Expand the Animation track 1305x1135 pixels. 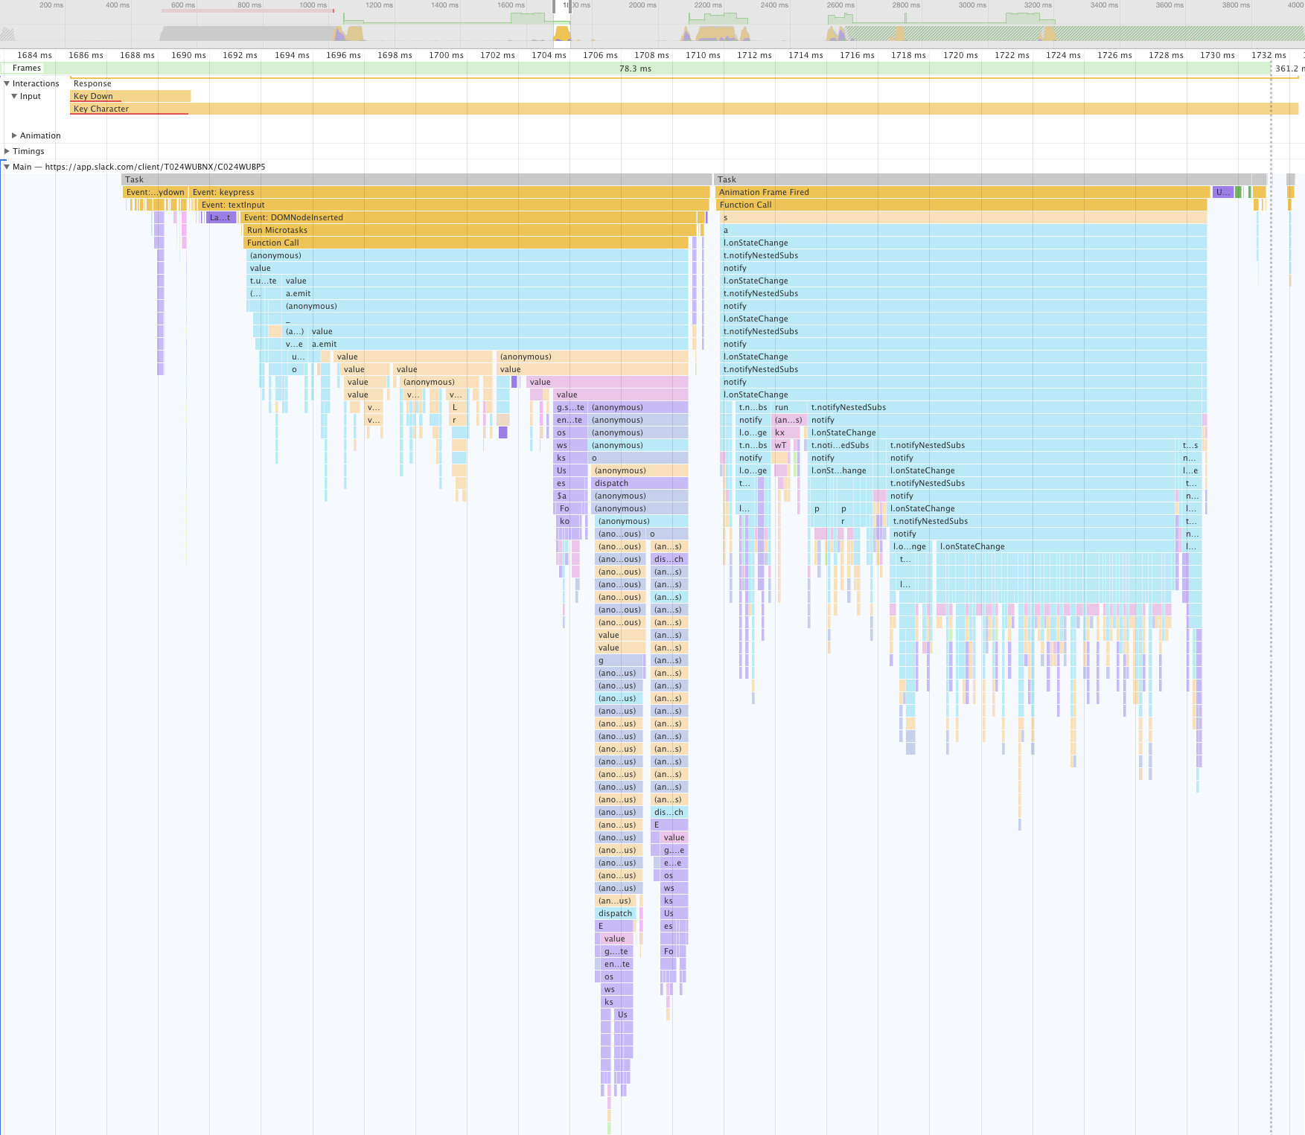click(x=14, y=135)
